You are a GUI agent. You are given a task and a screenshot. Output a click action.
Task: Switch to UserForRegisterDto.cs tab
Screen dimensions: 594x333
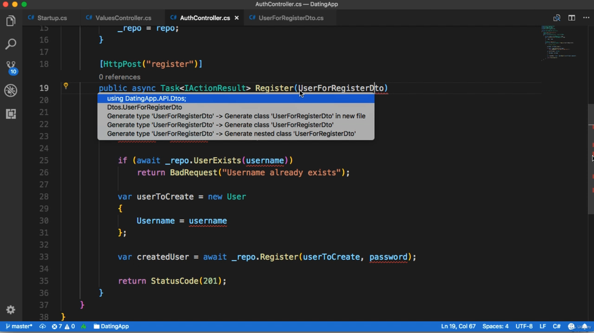coord(291,18)
